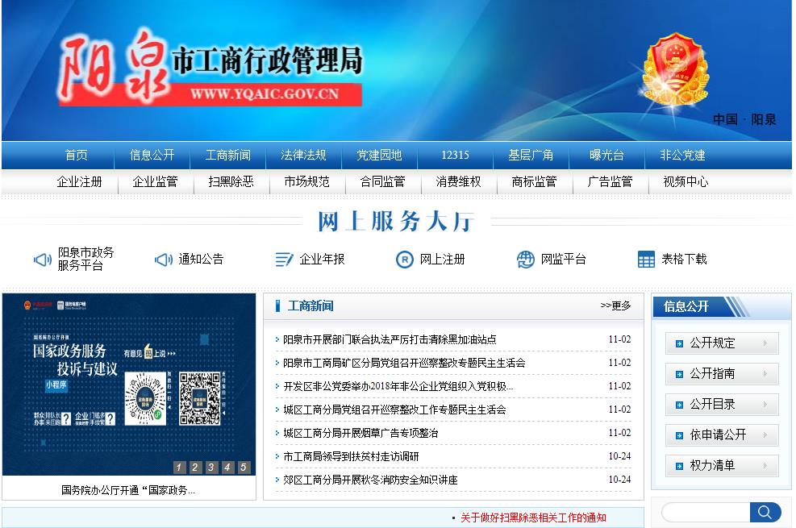
Task: Open 网监平台 using the globe icon
Action: tap(526, 259)
